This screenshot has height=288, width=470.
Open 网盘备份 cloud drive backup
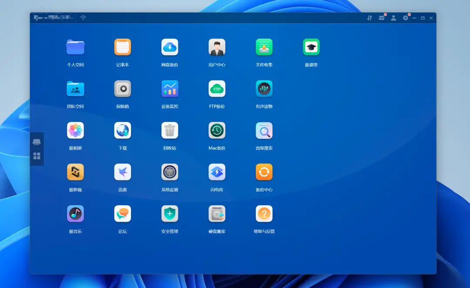pos(170,47)
